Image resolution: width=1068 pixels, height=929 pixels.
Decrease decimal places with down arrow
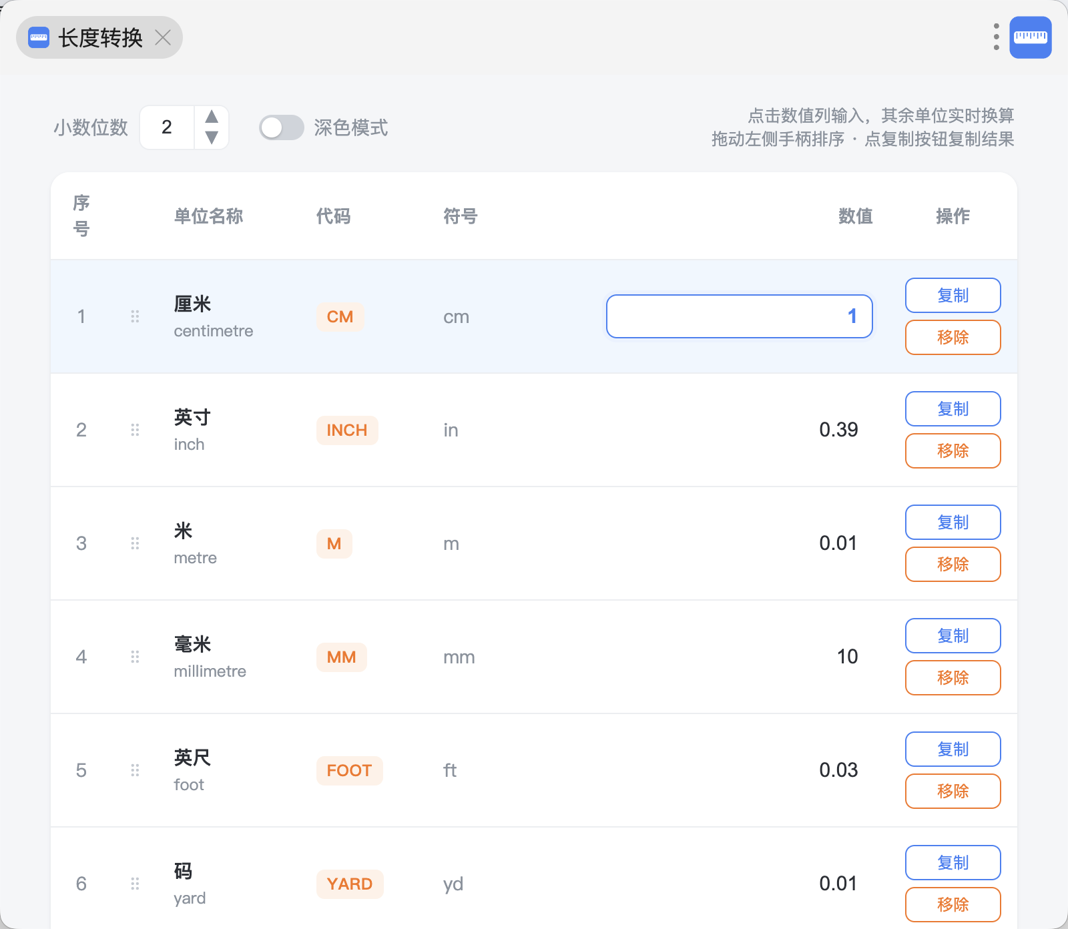(x=212, y=137)
